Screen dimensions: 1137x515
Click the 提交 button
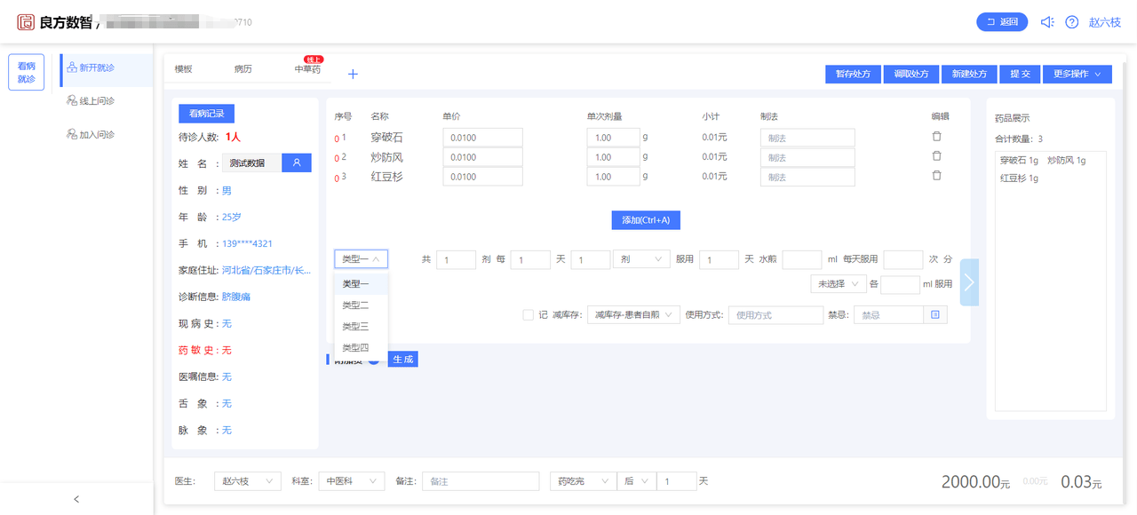point(1020,75)
